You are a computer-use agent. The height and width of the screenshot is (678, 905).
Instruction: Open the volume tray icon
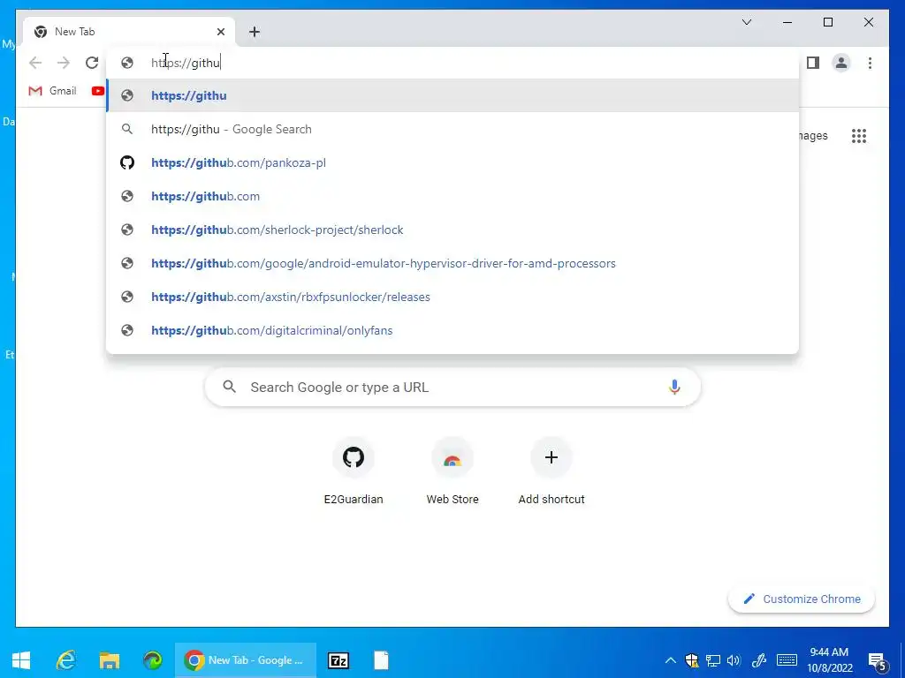pyautogui.click(x=734, y=660)
